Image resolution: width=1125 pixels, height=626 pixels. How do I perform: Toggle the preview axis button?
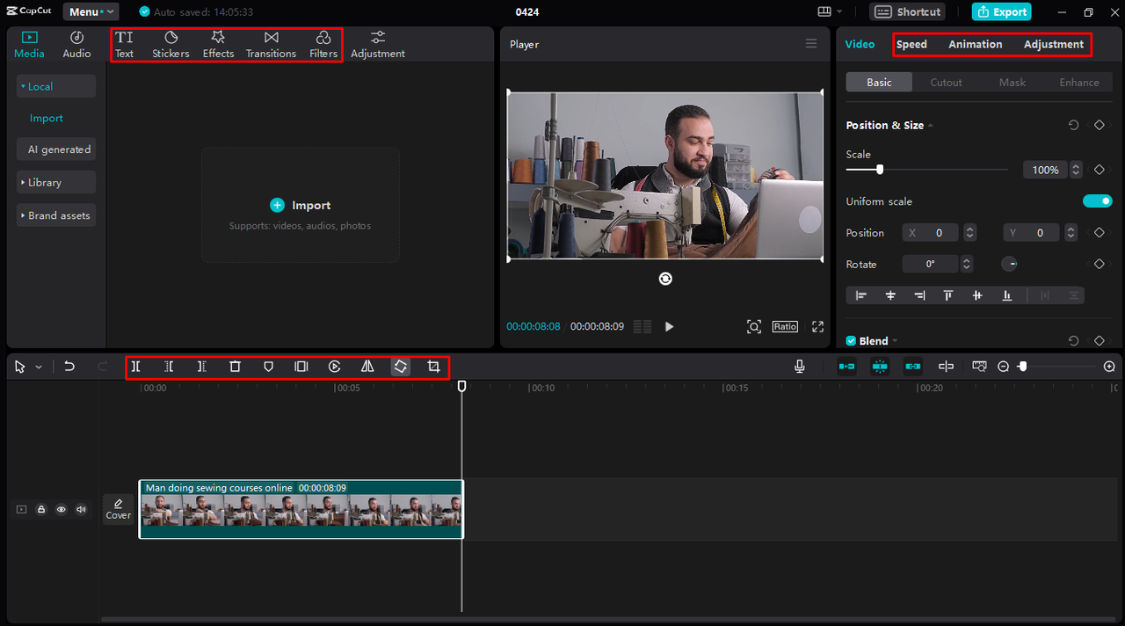946,367
